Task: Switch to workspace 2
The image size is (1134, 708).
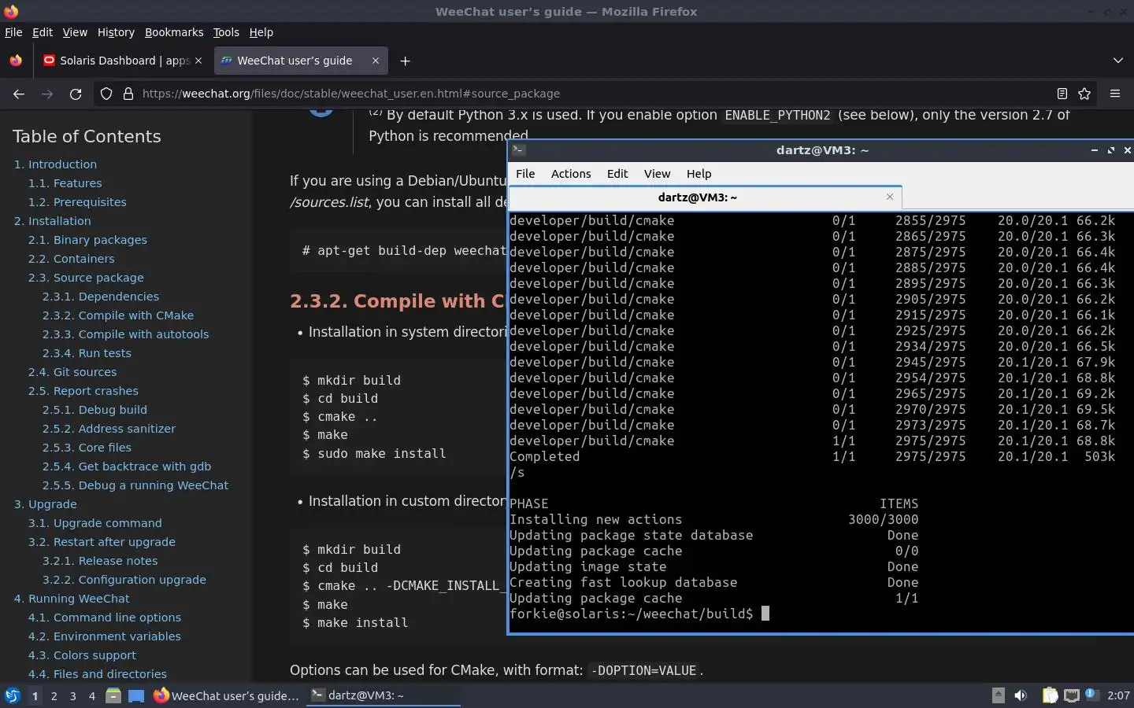Action: [54, 695]
